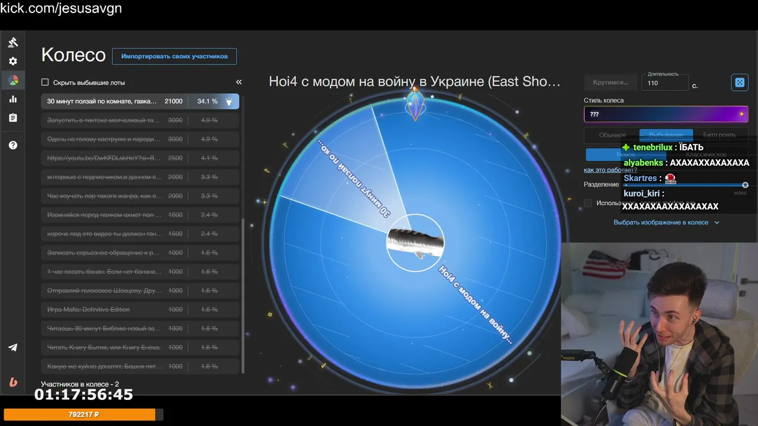Select lot 'Записать серьезное обращение к р...'
The height and width of the screenshot is (426, 758).
tap(140, 253)
